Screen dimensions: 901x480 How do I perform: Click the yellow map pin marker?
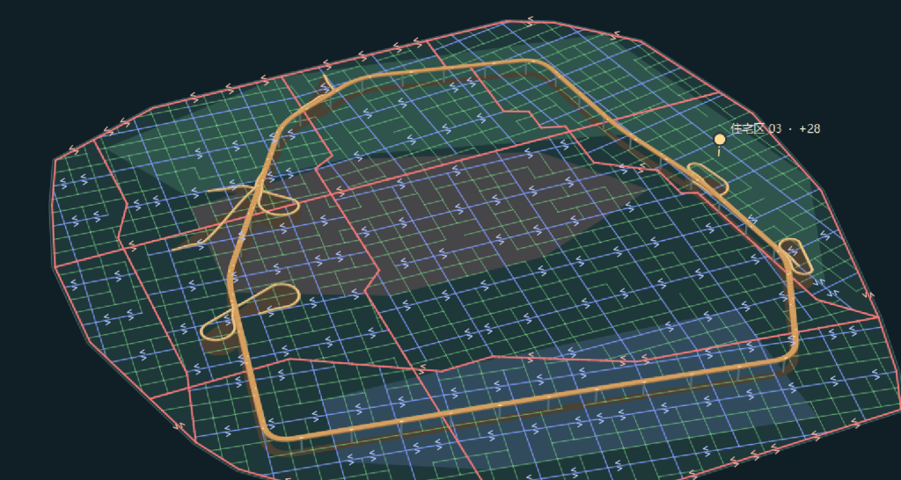(720, 140)
